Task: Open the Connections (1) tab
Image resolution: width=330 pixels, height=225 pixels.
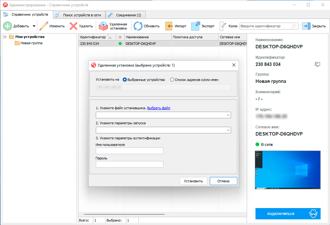Action: pos(126,15)
